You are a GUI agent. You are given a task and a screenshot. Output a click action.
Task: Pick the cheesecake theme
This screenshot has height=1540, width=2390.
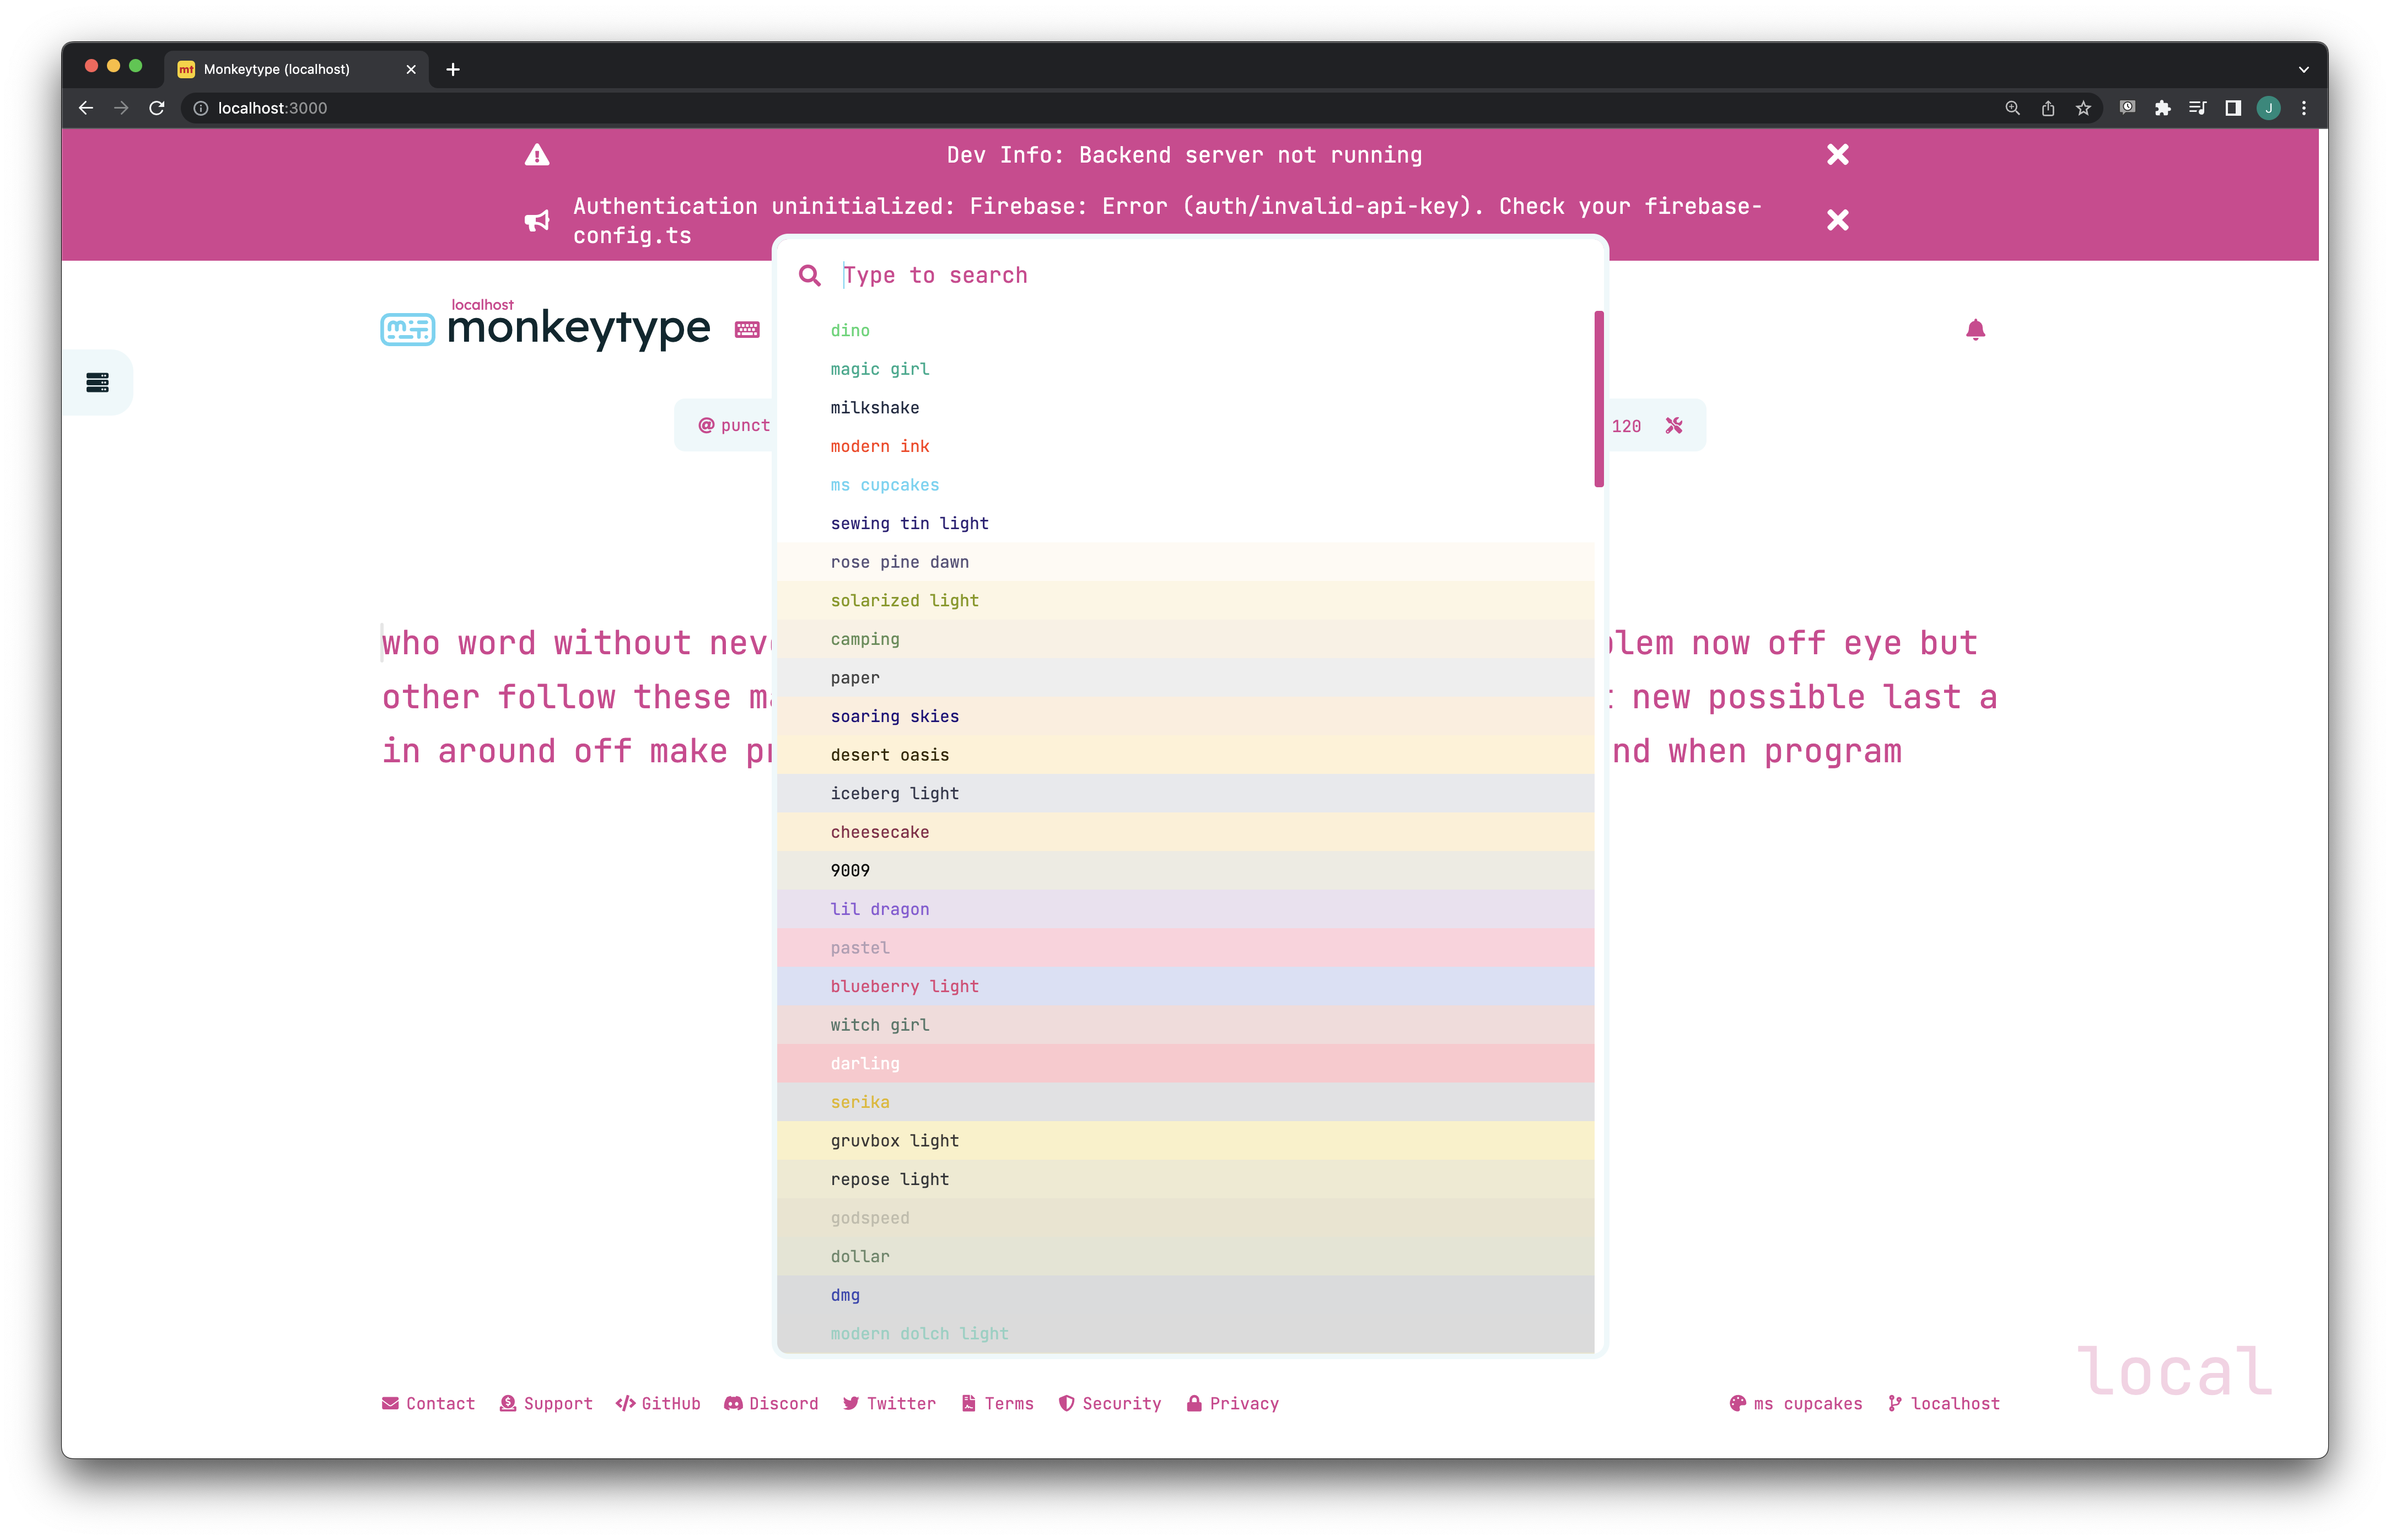[1186, 832]
